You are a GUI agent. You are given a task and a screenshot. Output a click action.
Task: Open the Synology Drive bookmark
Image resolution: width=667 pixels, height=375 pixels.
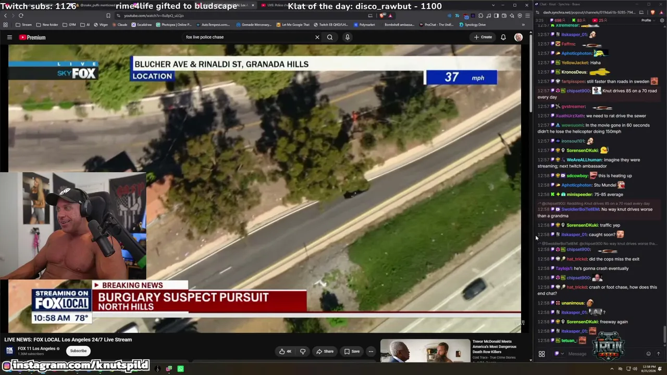coord(472,24)
